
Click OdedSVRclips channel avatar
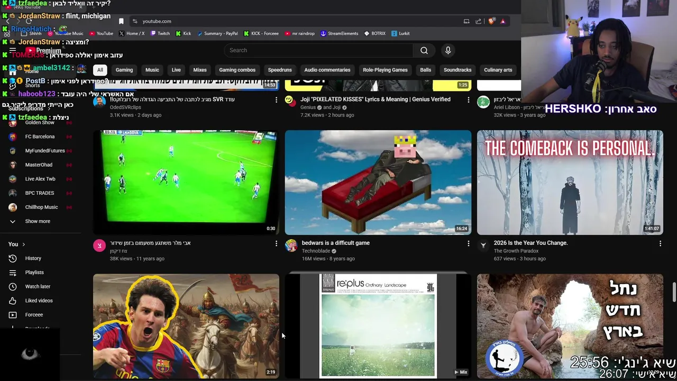click(x=99, y=102)
